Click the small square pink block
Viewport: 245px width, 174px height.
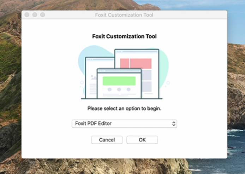[x=124, y=63]
